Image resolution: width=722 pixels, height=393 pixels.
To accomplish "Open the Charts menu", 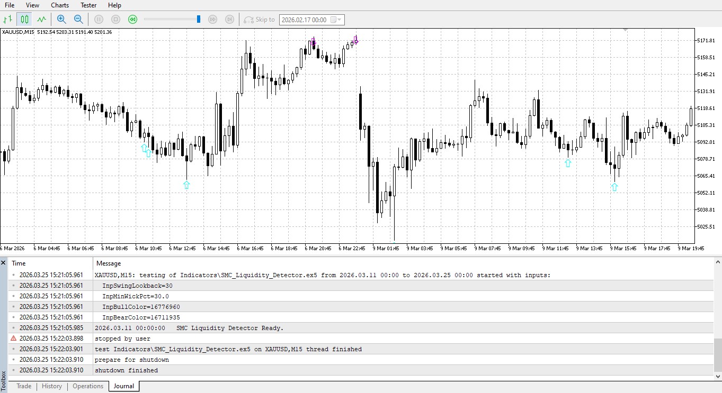I will (x=59, y=5).
